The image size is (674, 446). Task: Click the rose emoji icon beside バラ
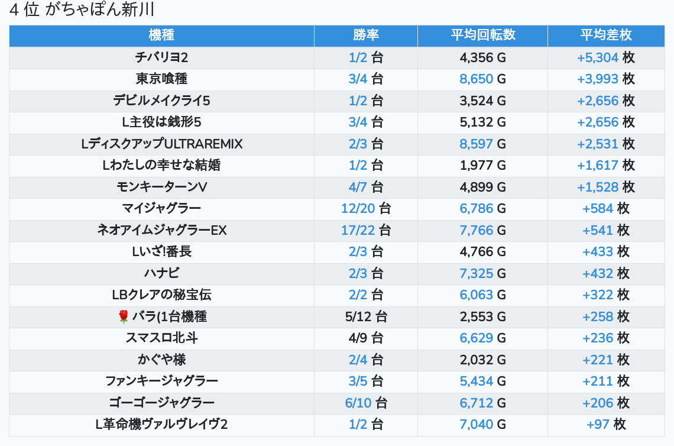tap(124, 317)
